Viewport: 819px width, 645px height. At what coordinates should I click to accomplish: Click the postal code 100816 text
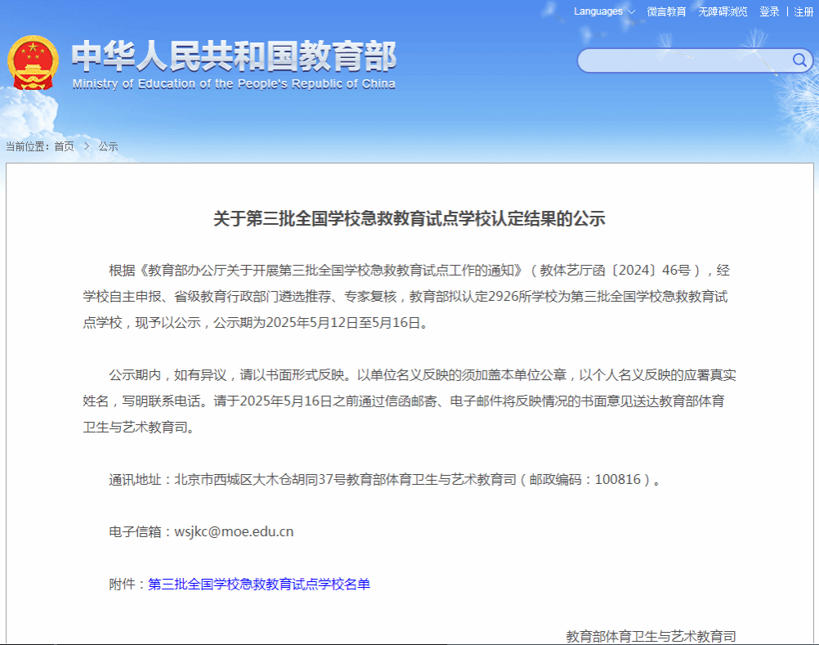pyautogui.click(x=617, y=479)
